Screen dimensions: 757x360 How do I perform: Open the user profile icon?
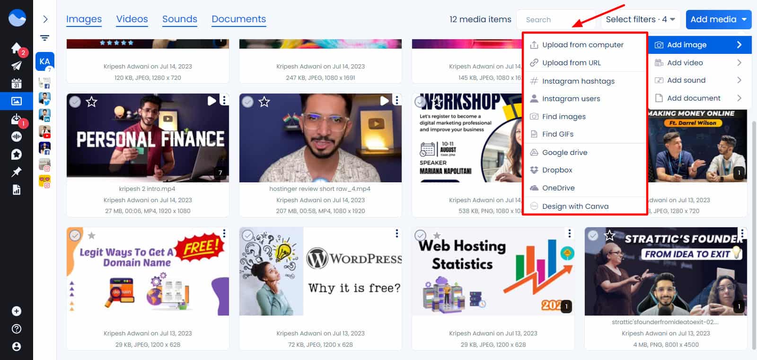point(16,346)
